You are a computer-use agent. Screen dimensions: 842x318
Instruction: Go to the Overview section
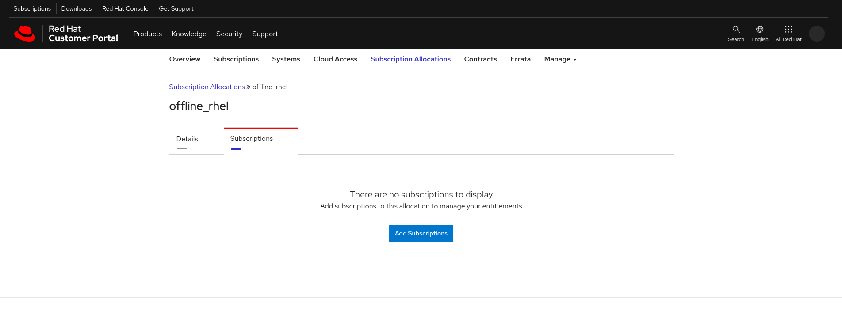pyautogui.click(x=184, y=59)
